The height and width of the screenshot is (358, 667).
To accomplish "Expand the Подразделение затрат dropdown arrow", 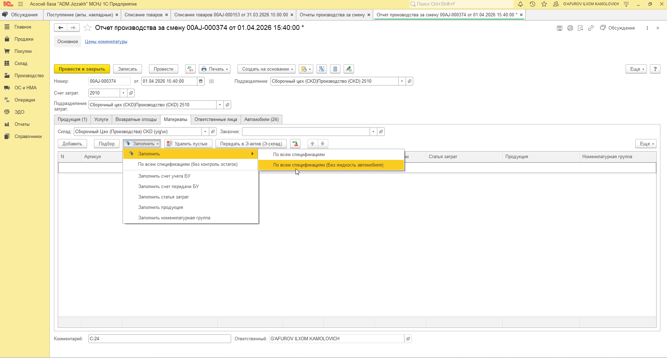I will pos(220,105).
